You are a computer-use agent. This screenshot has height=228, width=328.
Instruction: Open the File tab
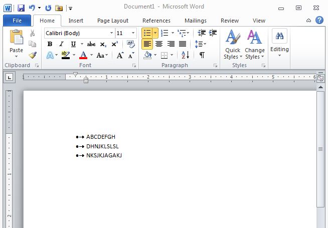[x=17, y=21]
